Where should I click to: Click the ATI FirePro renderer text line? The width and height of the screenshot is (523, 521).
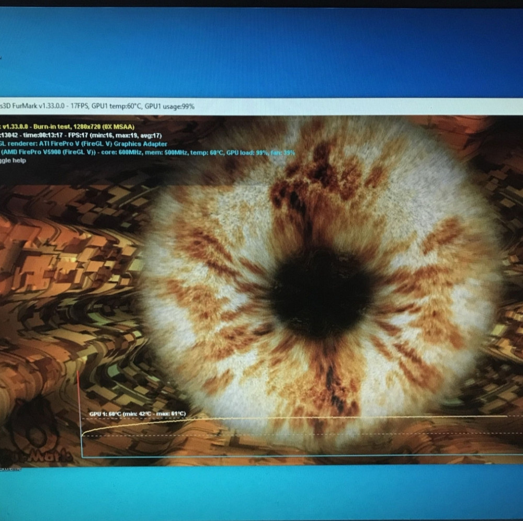point(84,144)
